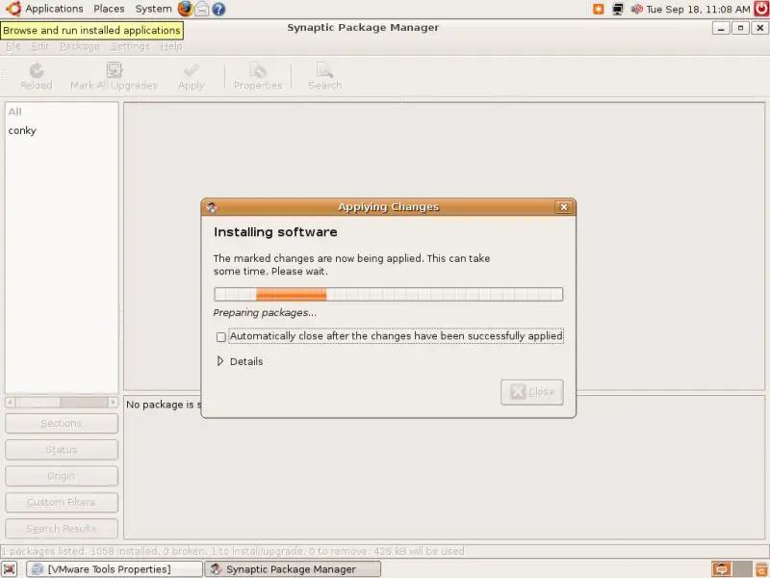Click the right arrow of category scrollbar
The width and height of the screenshot is (770, 578).
click(114, 403)
